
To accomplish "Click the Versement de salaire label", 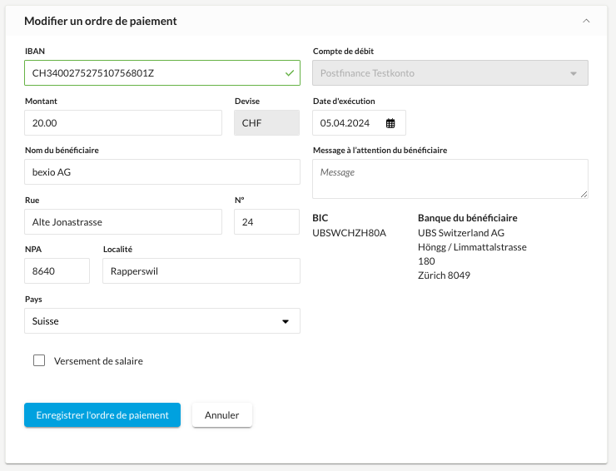I will pyautogui.click(x=98, y=360).
